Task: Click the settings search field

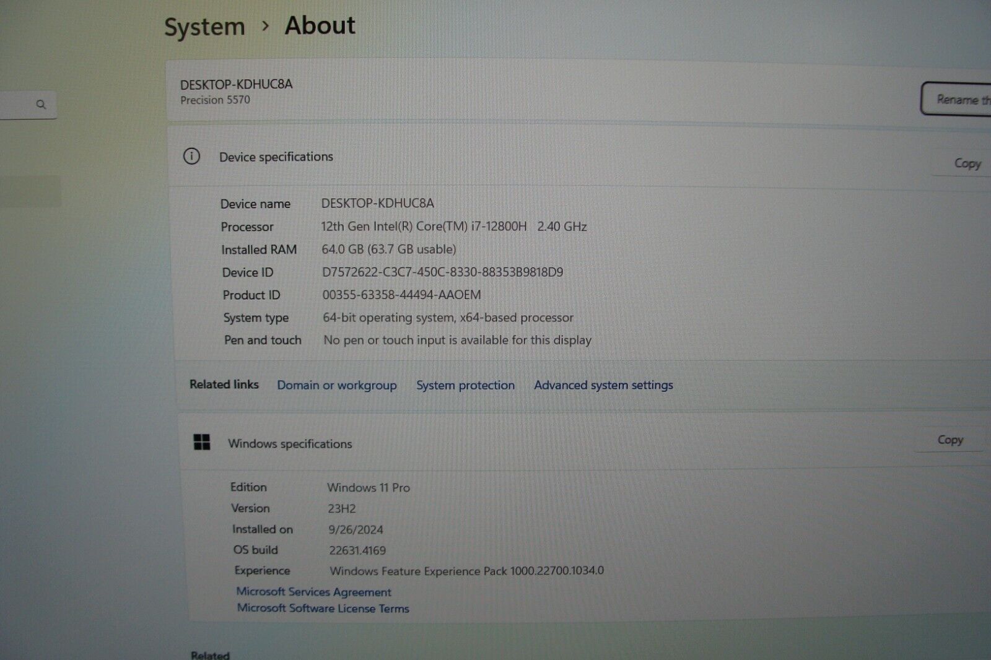Action: pyautogui.click(x=28, y=105)
